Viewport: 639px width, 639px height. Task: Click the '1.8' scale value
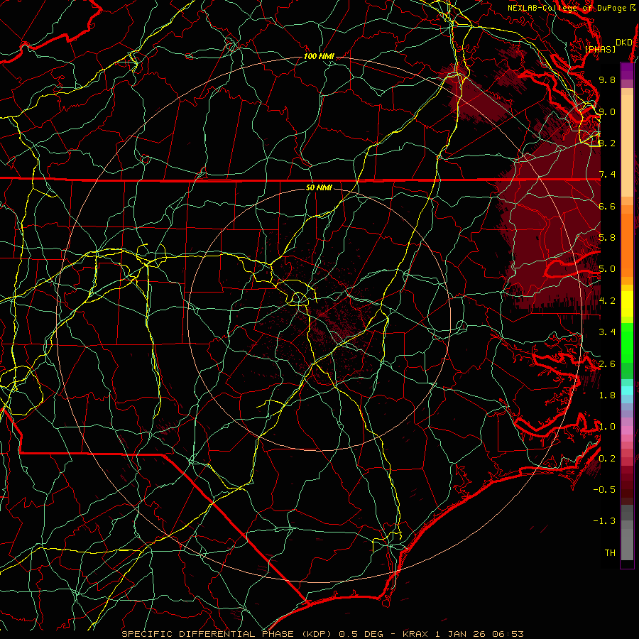tap(607, 395)
